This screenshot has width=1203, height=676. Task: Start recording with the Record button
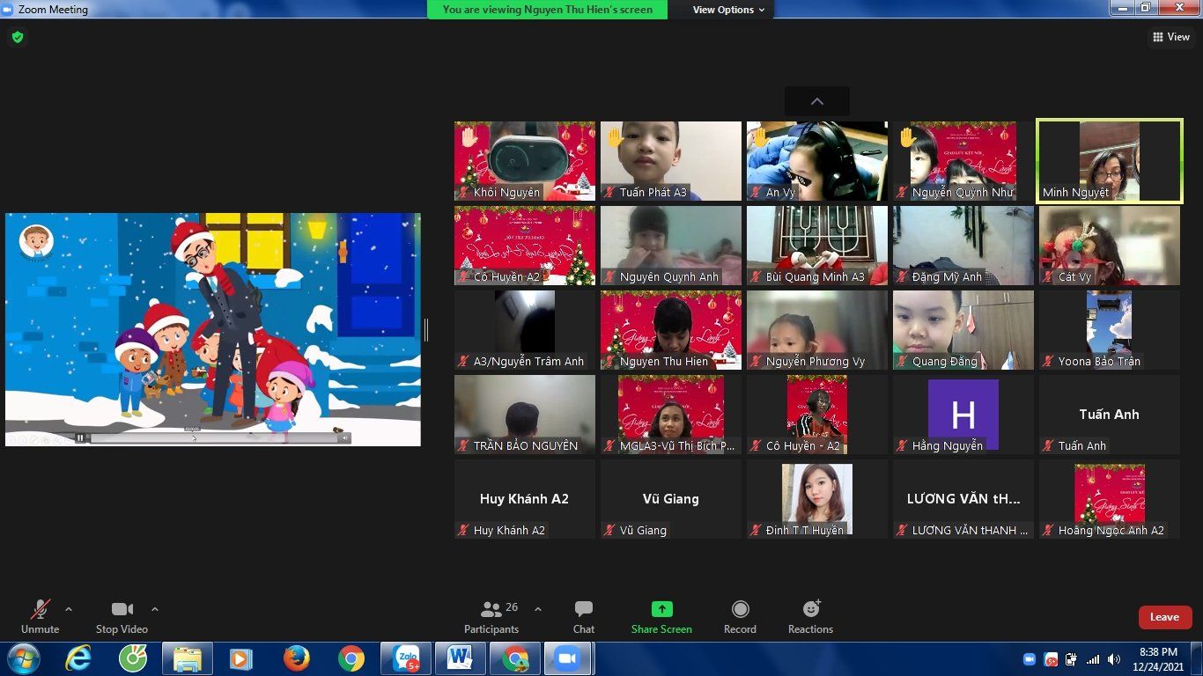click(740, 616)
